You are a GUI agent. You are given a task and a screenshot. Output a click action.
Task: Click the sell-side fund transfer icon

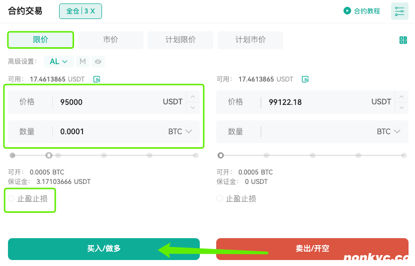coord(306,79)
